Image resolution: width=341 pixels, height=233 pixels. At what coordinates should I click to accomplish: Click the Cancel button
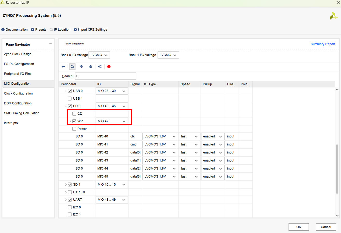[326, 227]
